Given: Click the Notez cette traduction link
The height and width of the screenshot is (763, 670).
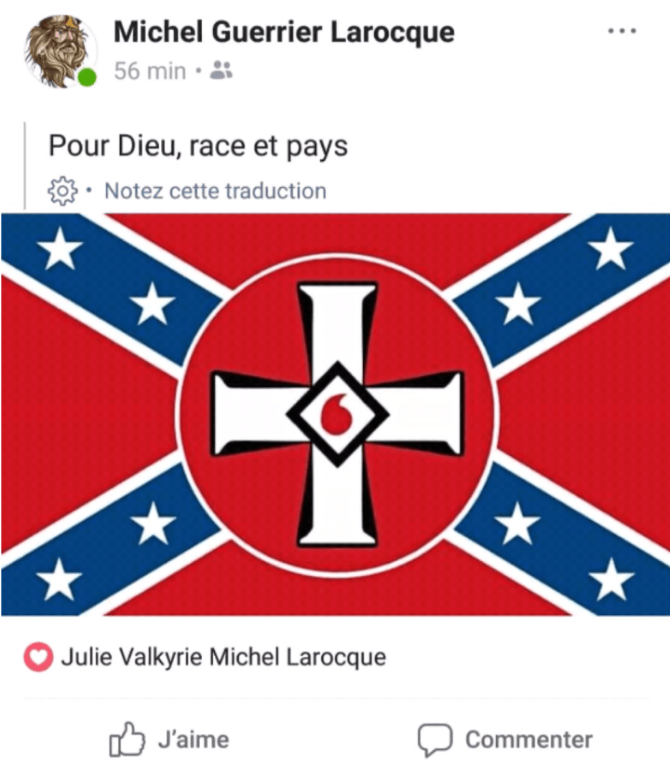Looking at the screenshot, I should (215, 191).
